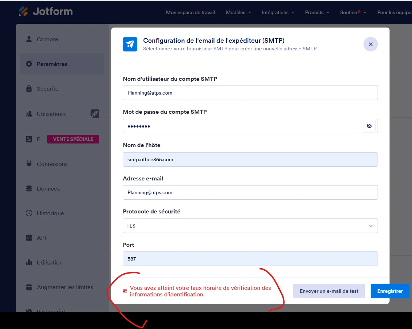Open the Données database icon

click(x=29, y=188)
